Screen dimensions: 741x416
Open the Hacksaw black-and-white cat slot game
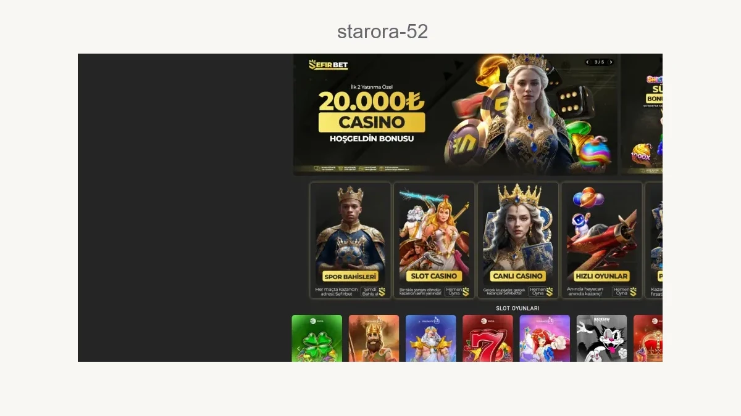[x=601, y=338]
